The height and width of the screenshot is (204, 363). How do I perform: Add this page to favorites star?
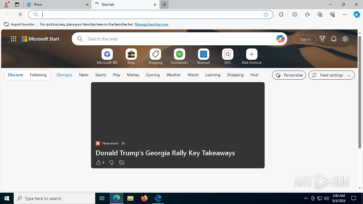tap(266, 14)
